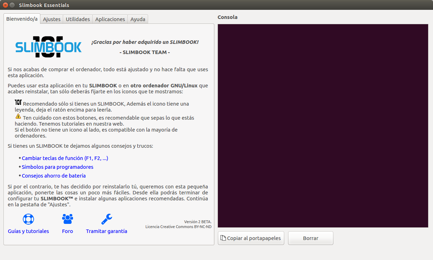Click the 'Tramitar garantía' text label
This screenshot has height=260, width=433.
pos(106,231)
